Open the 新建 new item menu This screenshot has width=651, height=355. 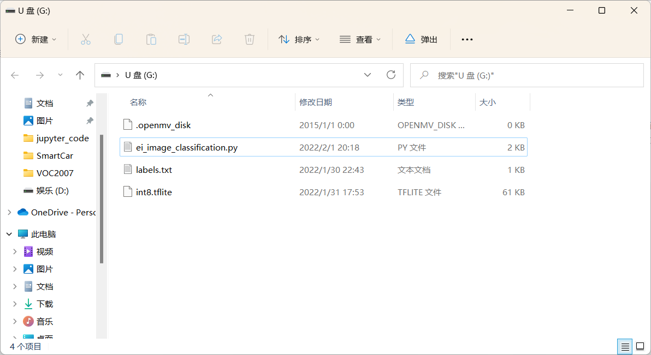point(35,39)
